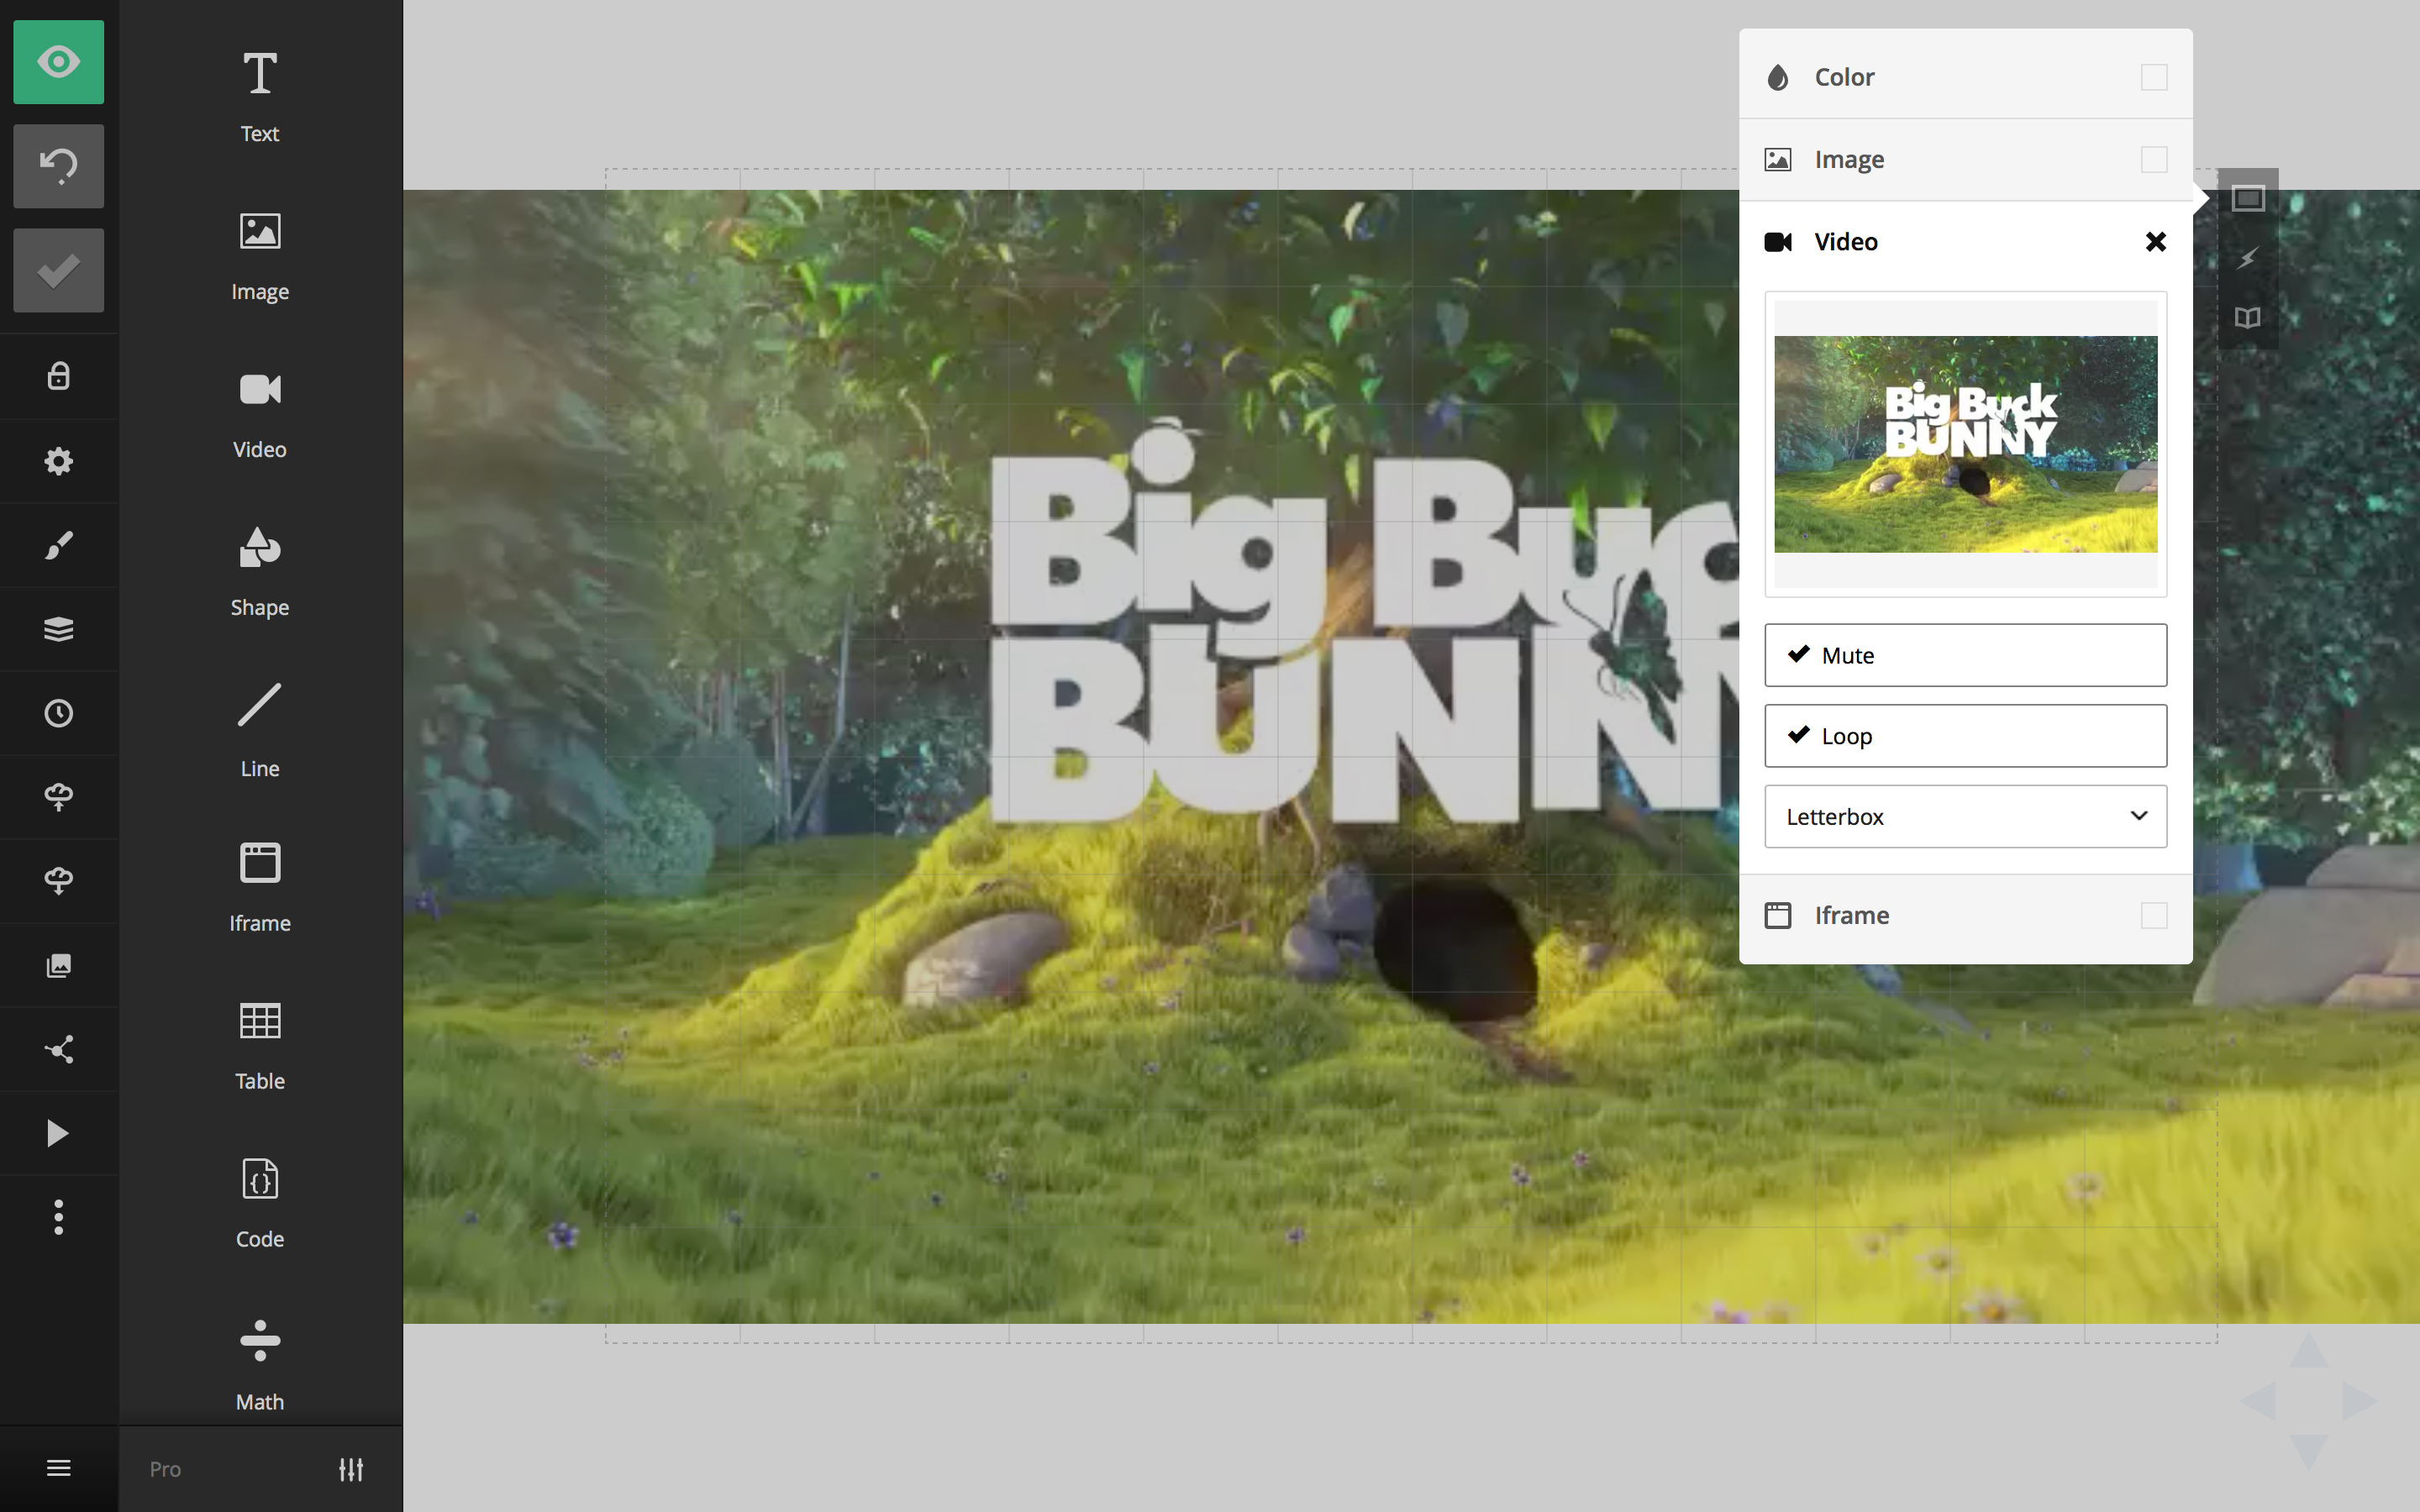Click the left arrow slide control
This screenshot has height=1512, width=2420.
click(x=2258, y=1400)
